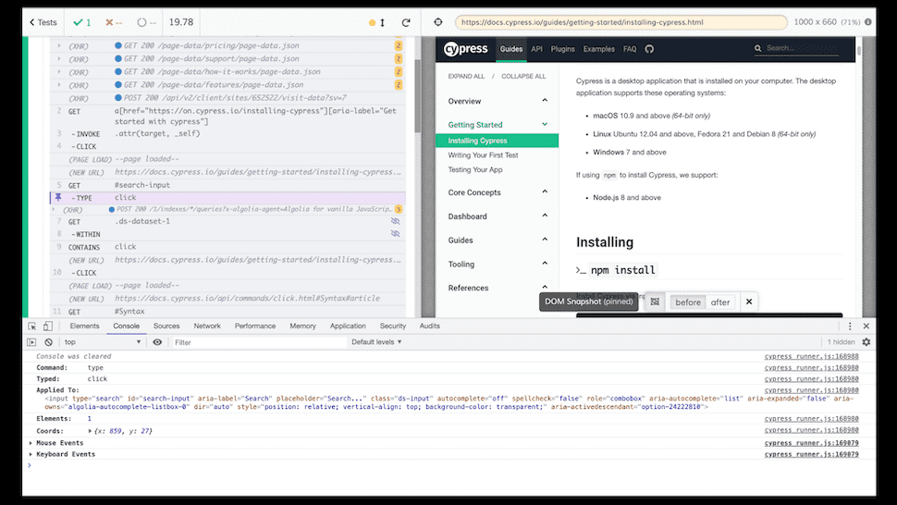Click the GitHub icon in docs header
The width and height of the screenshot is (897, 505).
tap(649, 49)
